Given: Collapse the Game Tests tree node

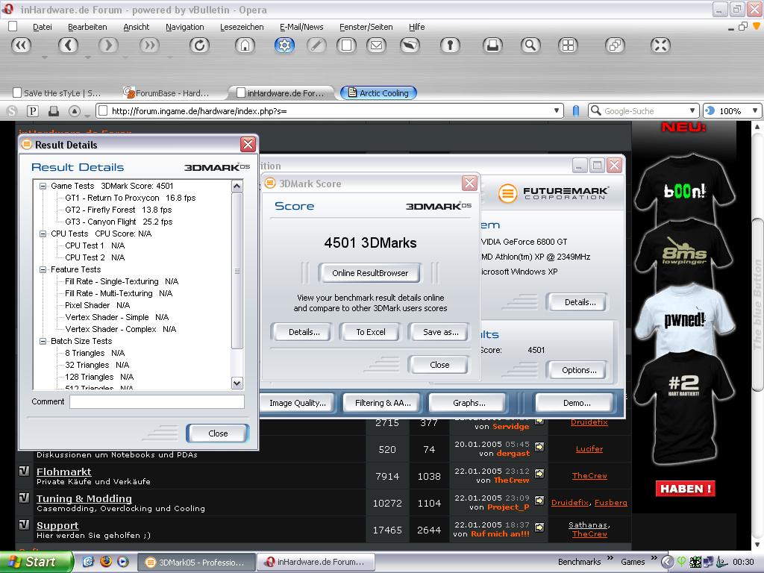Looking at the screenshot, I should point(43,186).
